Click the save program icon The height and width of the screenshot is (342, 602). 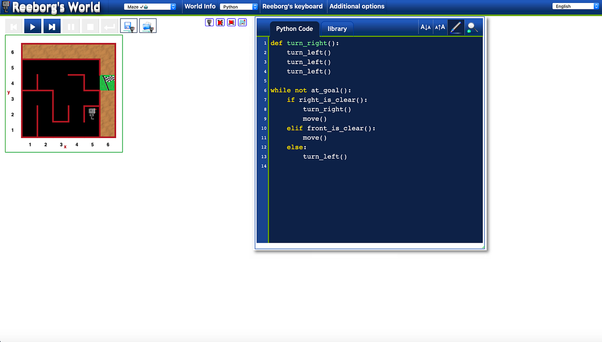click(x=128, y=25)
